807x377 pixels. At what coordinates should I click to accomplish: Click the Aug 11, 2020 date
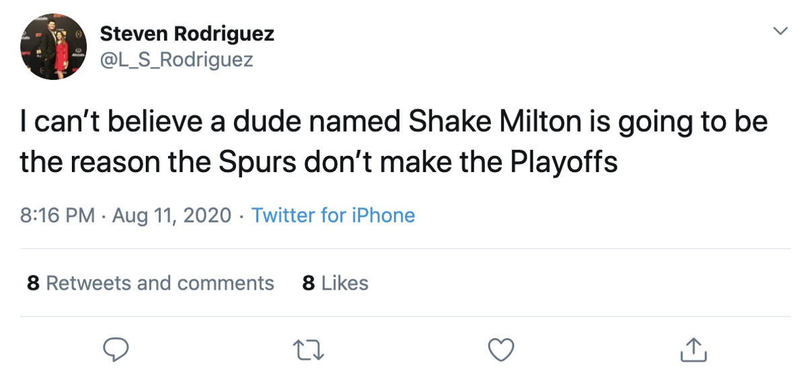[x=171, y=216]
